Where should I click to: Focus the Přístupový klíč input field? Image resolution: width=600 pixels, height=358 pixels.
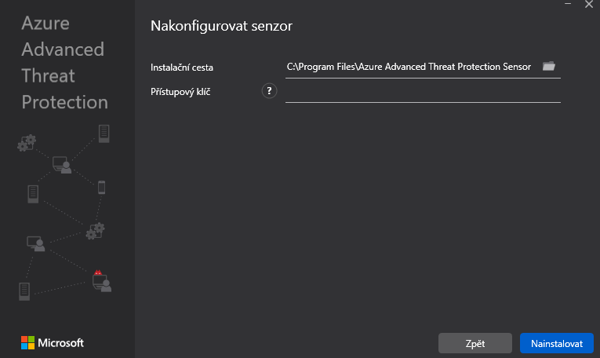423,92
